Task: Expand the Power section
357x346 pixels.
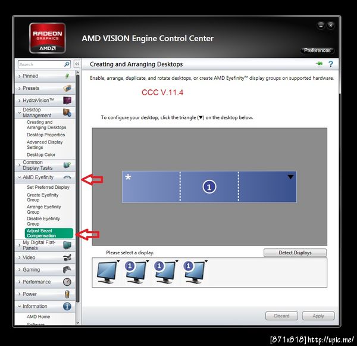Action: [x=20, y=294]
